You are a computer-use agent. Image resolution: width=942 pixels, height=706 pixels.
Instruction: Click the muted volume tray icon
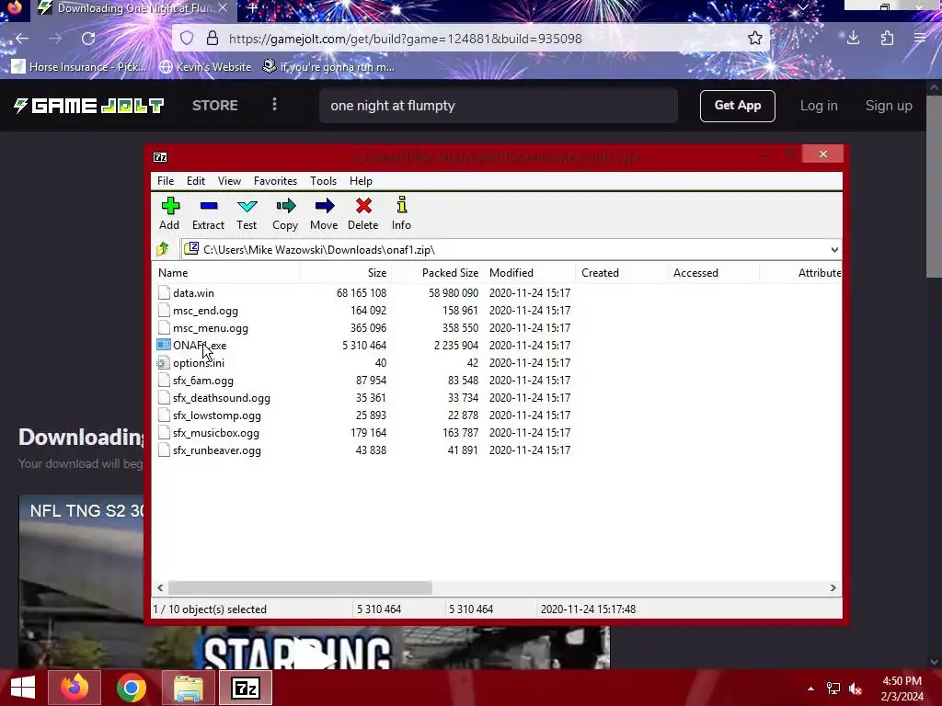tap(856, 689)
